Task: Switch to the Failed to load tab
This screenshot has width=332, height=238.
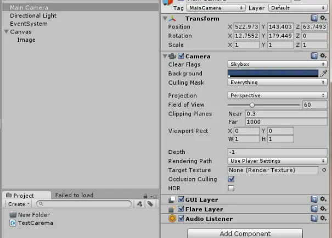Action: 74,195
